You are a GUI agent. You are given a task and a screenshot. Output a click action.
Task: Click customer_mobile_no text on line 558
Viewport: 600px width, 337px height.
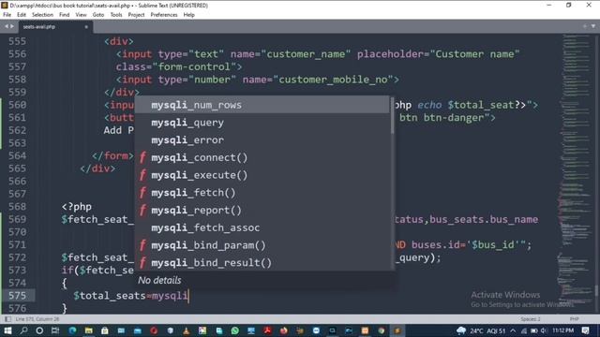tap(333, 80)
